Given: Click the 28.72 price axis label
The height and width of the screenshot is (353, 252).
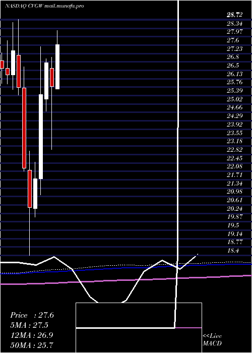Looking at the screenshot, I should click(x=235, y=15).
